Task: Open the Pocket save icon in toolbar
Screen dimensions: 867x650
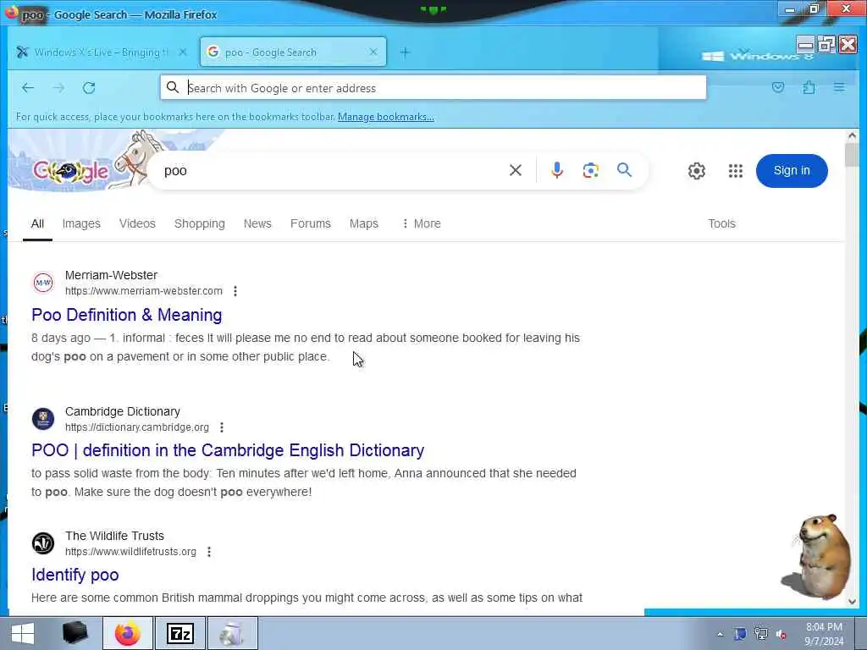Action: (778, 87)
